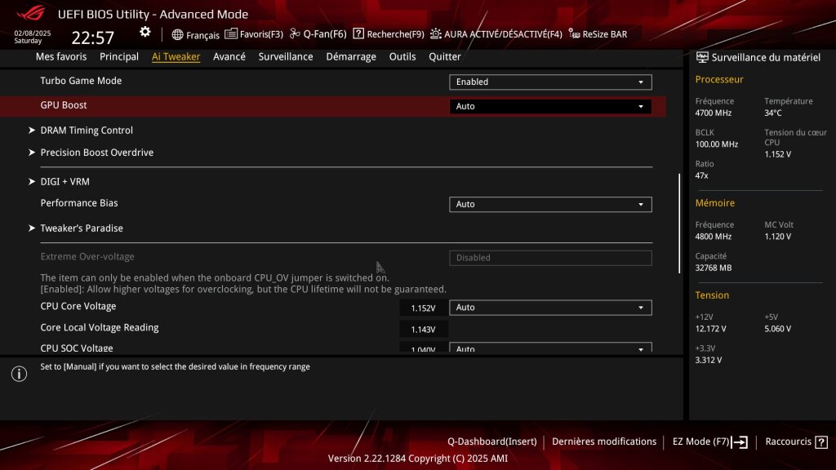Screen dimensions: 836x470
Task: Click the 47x ratio value
Action: click(x=701, y=176)
